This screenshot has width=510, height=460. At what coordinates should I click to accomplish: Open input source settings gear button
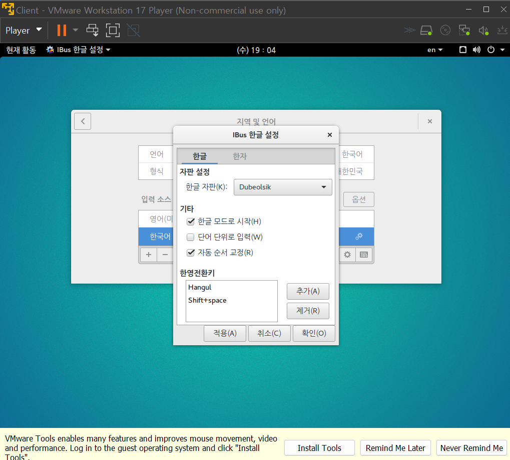tap(347, 255)
